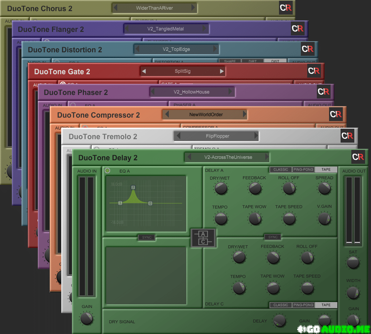Open the SplitSig preset name in Gate 2

[183, 71]
